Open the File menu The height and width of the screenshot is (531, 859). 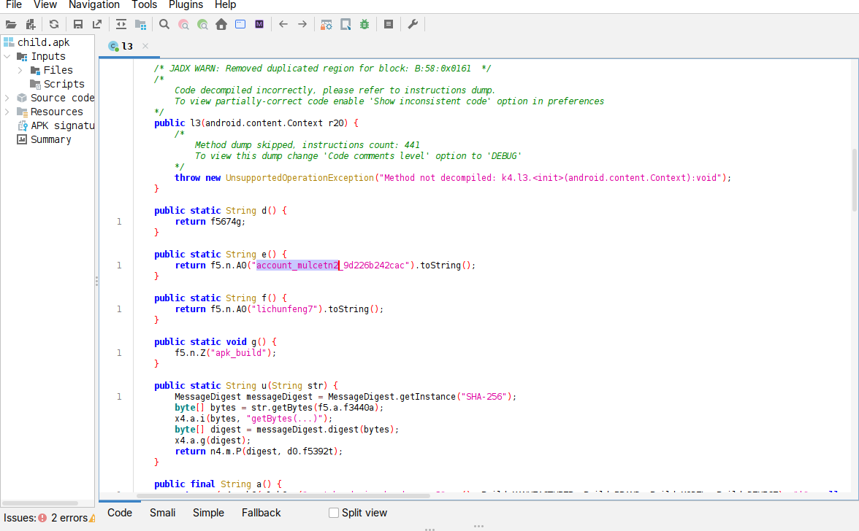[14, 5]
